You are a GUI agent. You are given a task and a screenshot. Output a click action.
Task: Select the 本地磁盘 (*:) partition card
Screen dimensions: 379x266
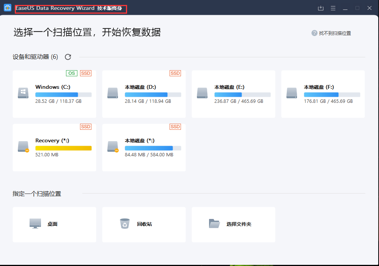pyautogui.click(x=144, y=148)
